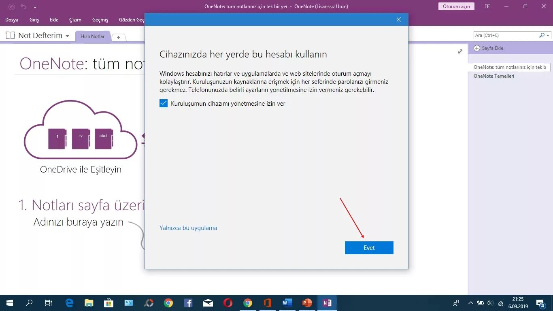Screen dimensions: 553x311
Task: Add a new section with the plus tab
Action: (119, 37)
